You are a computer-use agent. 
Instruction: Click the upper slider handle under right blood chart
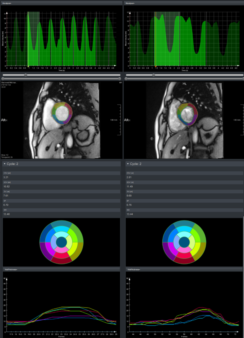(x=154, y=75)
